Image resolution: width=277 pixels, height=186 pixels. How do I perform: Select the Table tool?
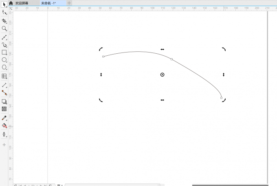[x=4, y=76]
